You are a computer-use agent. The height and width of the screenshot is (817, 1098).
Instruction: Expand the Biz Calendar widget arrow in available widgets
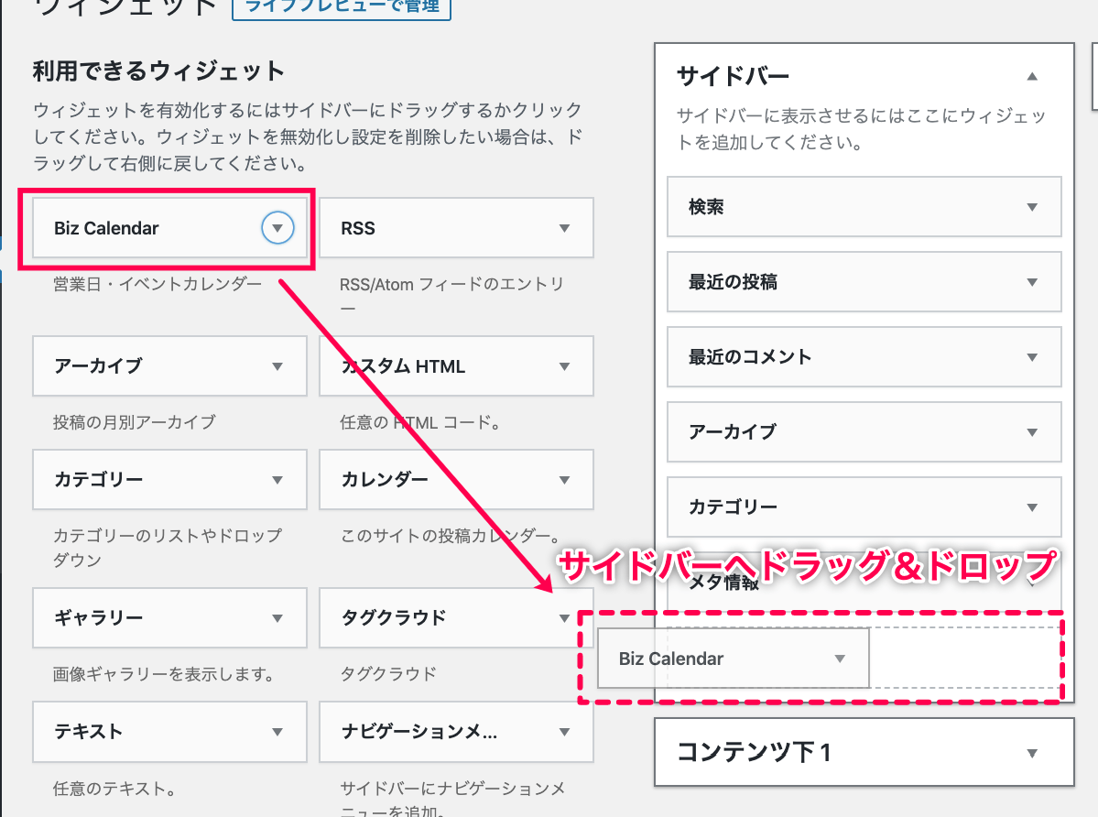pyautogui.click(x=277, y=228)
